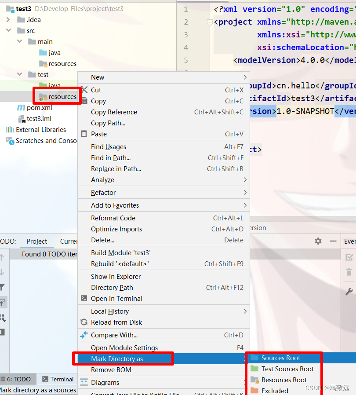Image resolution: width=356 pixels, height=395 pixels.
Task: Minimize the TODO panel with dash icon
Action: tap(333, 241)
